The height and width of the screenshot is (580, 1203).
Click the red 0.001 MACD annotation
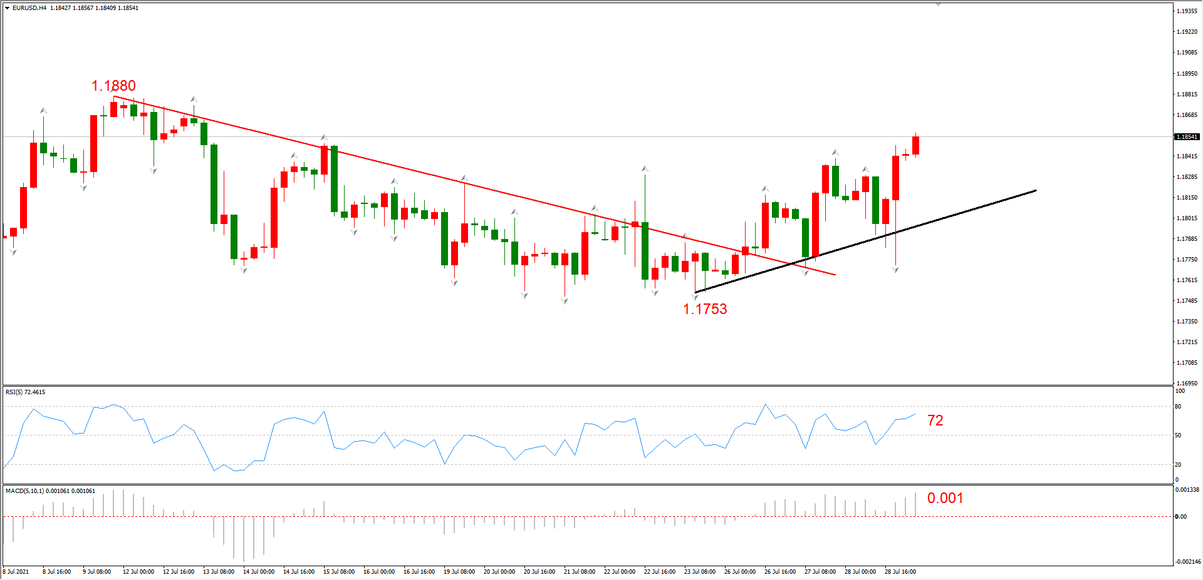945,498
